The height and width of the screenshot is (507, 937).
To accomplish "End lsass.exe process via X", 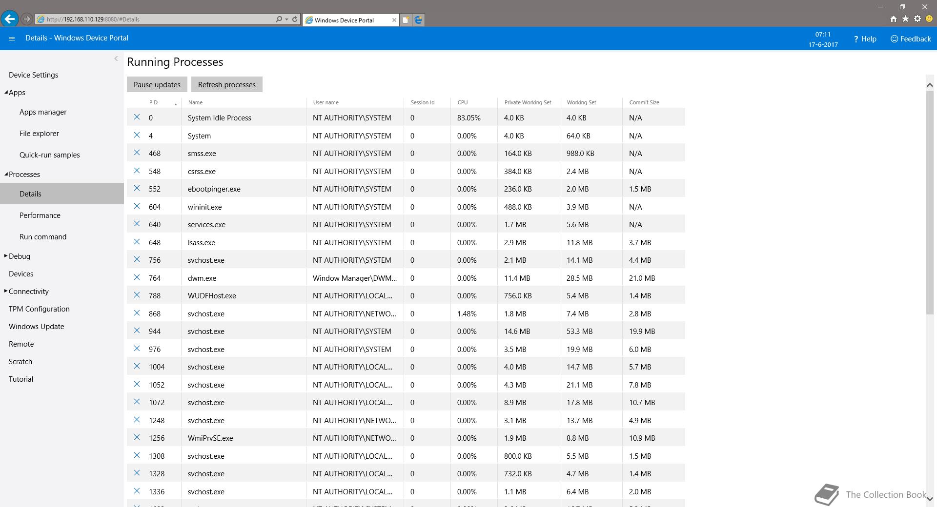I will [x=137, y=242].
